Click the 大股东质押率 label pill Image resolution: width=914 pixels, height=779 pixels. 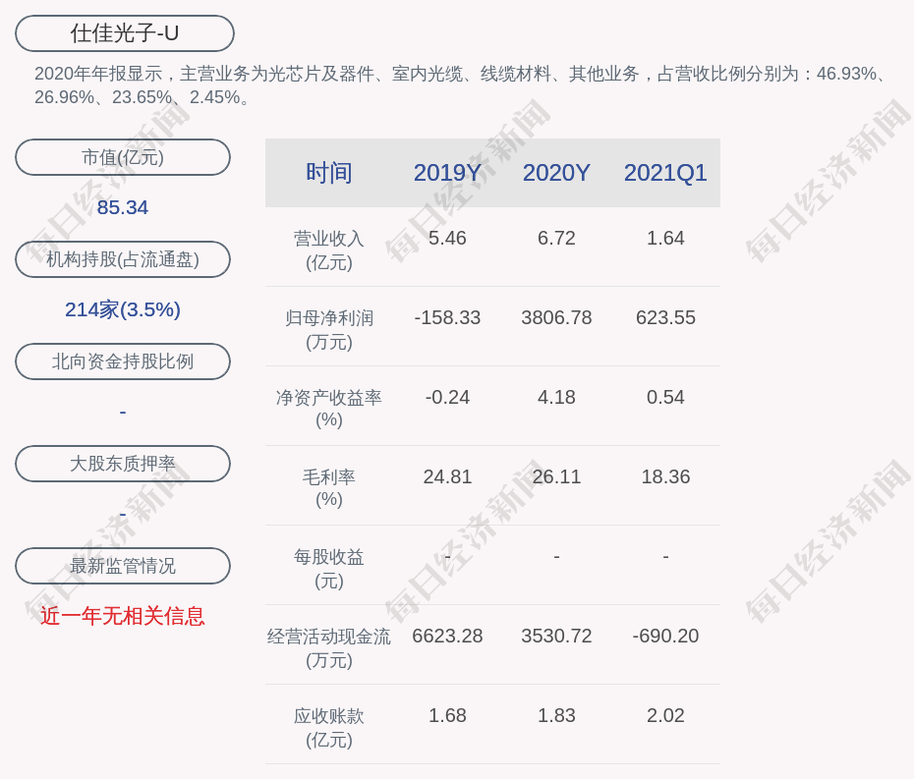coord(123,464)
